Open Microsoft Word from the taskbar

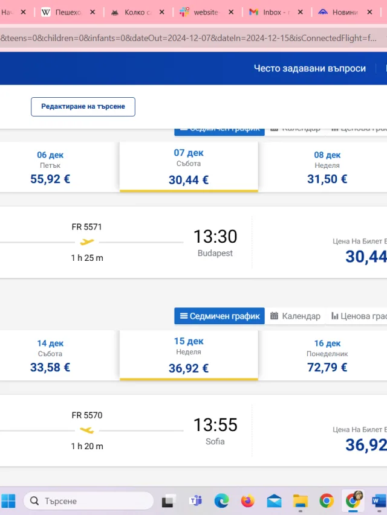379,501
